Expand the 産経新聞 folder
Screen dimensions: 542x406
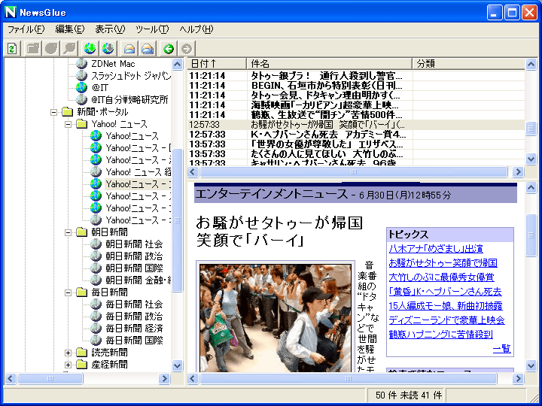click(x=68, y=365)
